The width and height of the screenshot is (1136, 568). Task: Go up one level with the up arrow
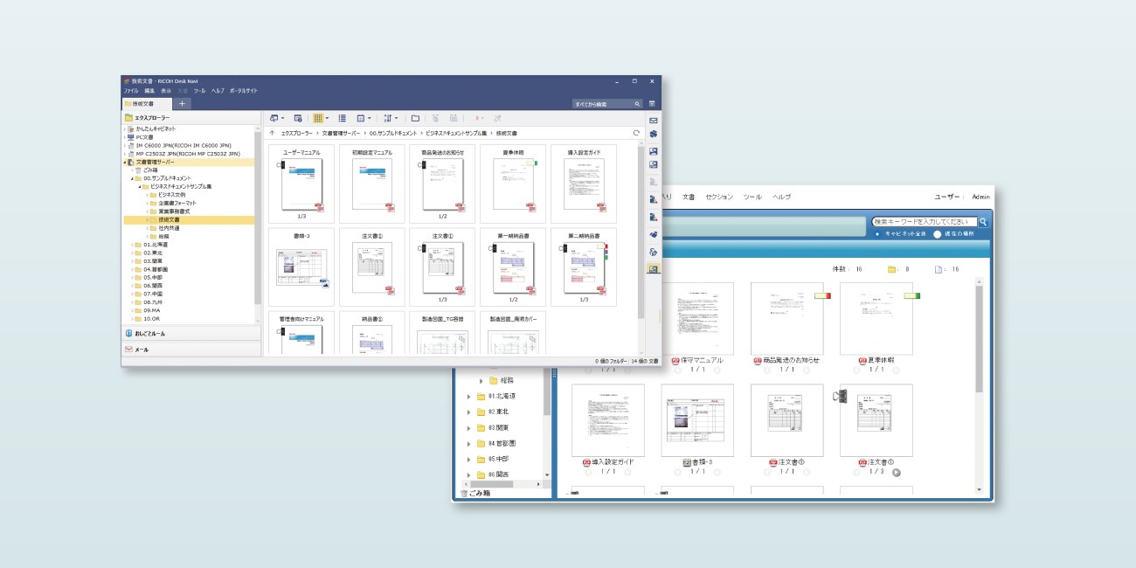[272, 133]
